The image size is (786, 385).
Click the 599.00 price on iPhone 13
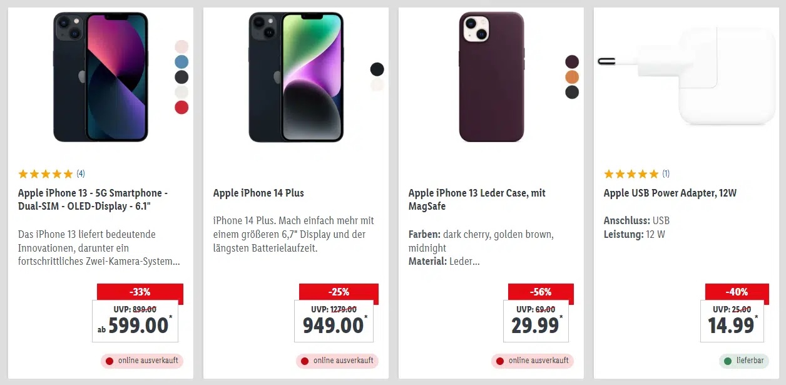138,326
